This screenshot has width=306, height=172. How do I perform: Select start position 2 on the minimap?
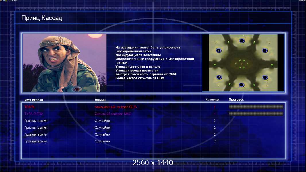pyautogui.click(x=219, y=77)
